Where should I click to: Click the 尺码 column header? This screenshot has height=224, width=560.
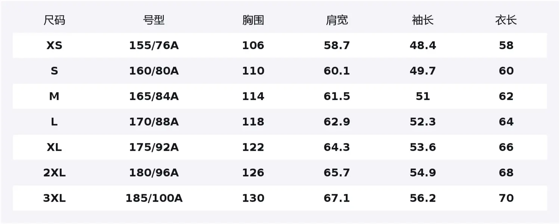click(54, 20)
